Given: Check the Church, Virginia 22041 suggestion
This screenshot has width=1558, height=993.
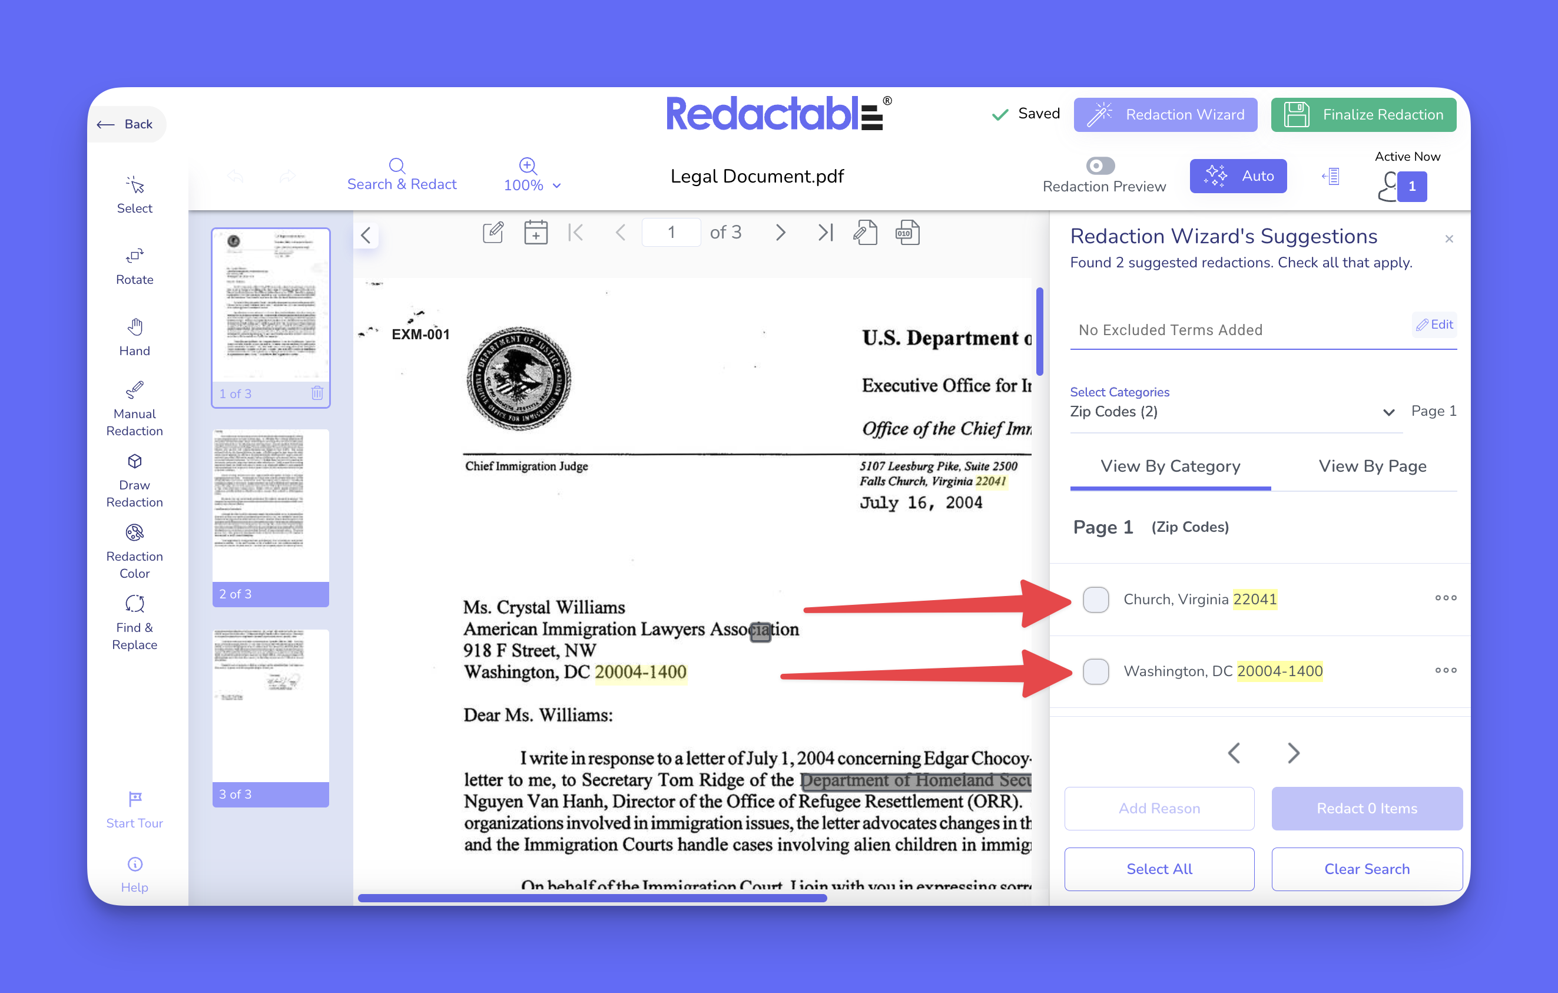Looking at the screenshot, I should click(x=1095, y=600).
